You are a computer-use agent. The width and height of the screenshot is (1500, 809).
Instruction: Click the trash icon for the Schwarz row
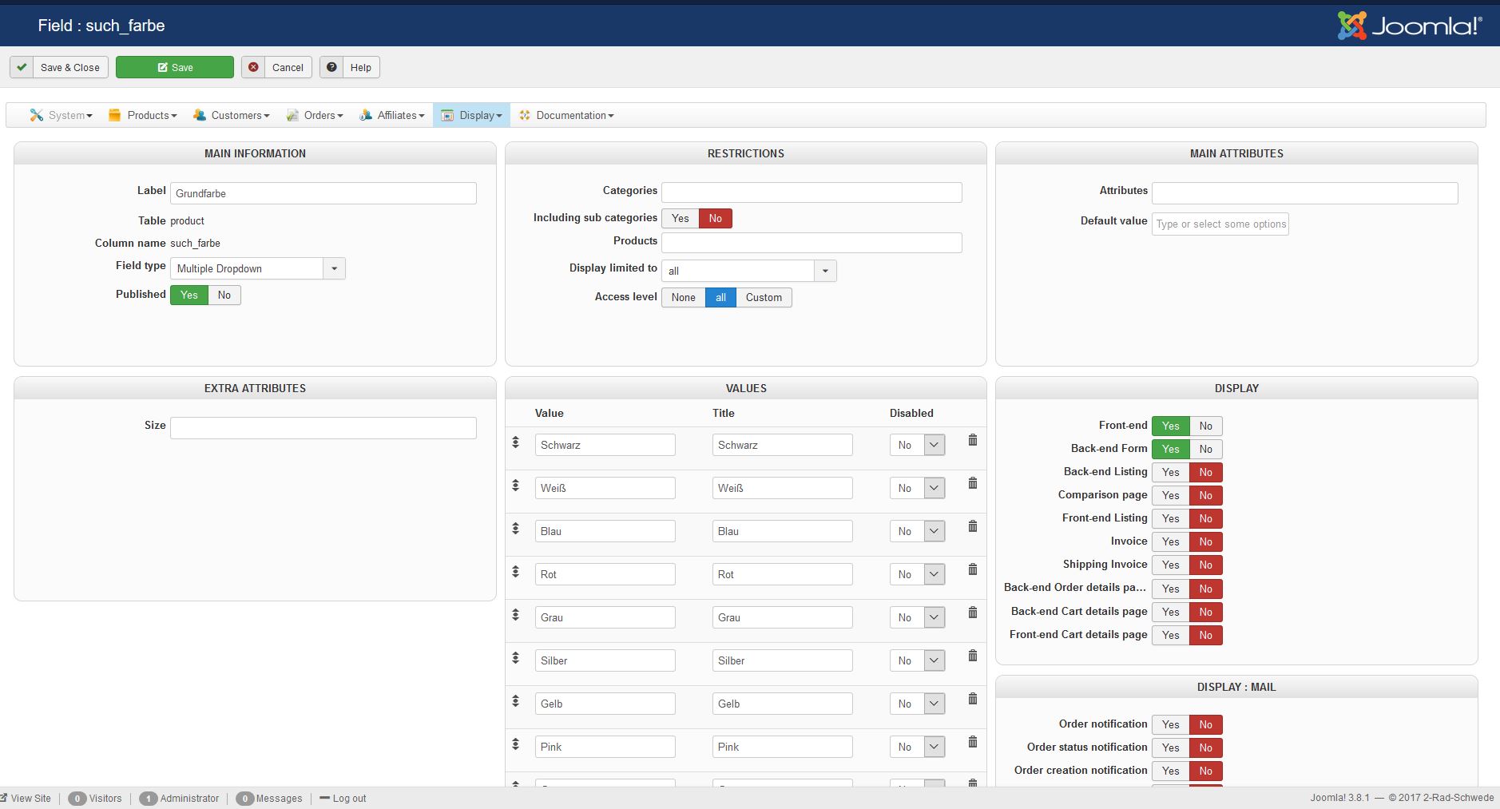coord(972,440)
